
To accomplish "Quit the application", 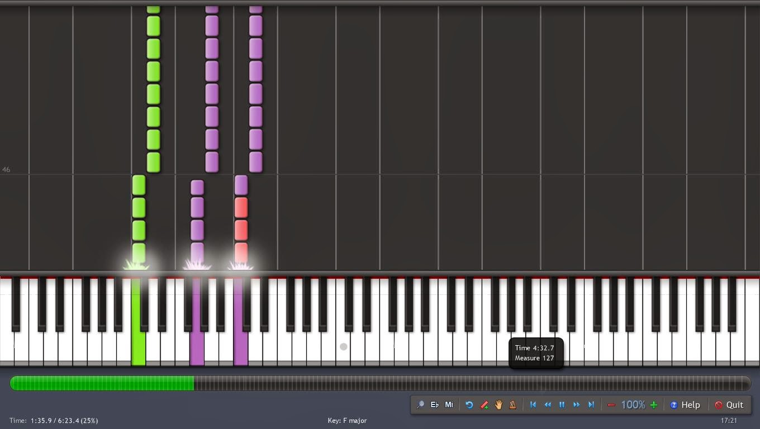I will click(x=730, y=404).
